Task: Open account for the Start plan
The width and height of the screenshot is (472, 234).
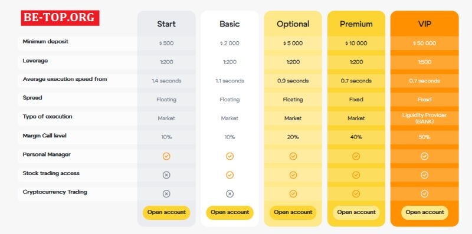Action: 166,212
